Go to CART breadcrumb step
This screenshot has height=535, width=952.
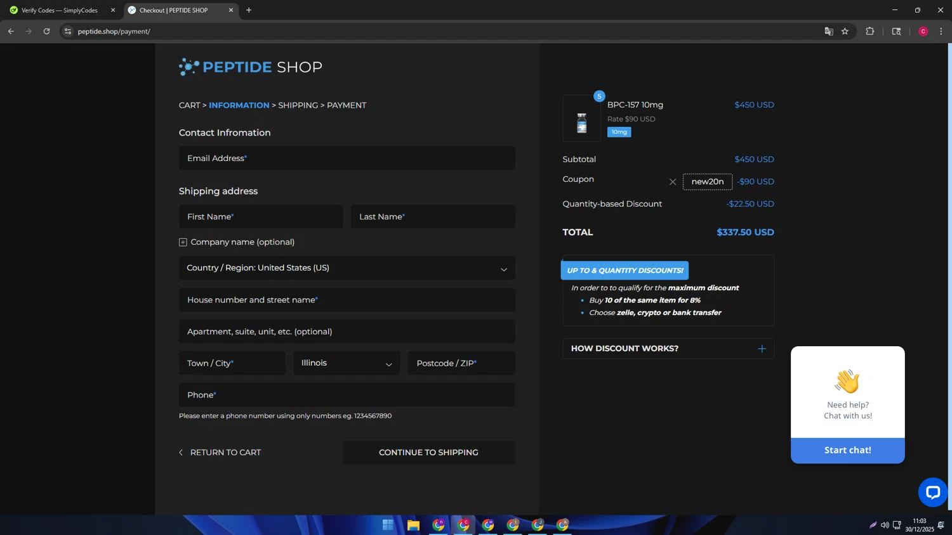click(190, 105)
